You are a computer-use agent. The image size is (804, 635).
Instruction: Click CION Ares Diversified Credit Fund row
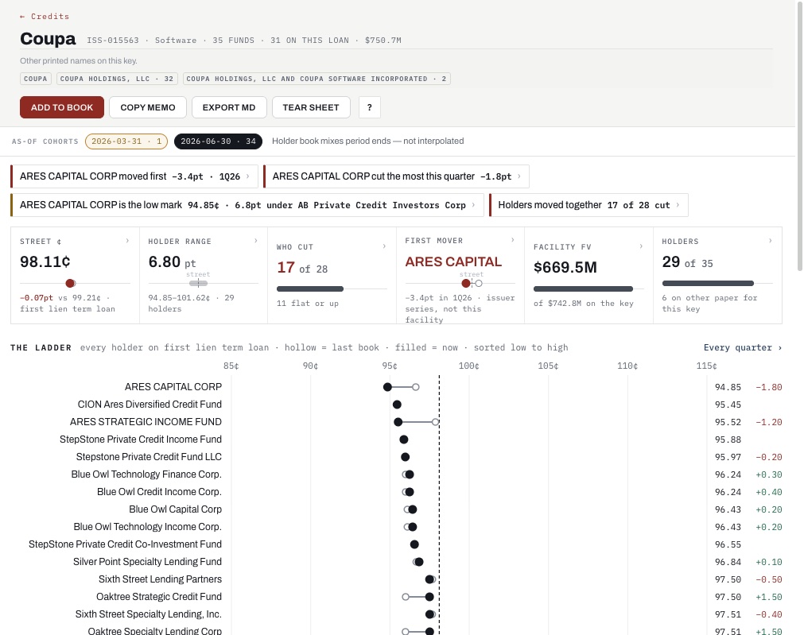[396, 405]
